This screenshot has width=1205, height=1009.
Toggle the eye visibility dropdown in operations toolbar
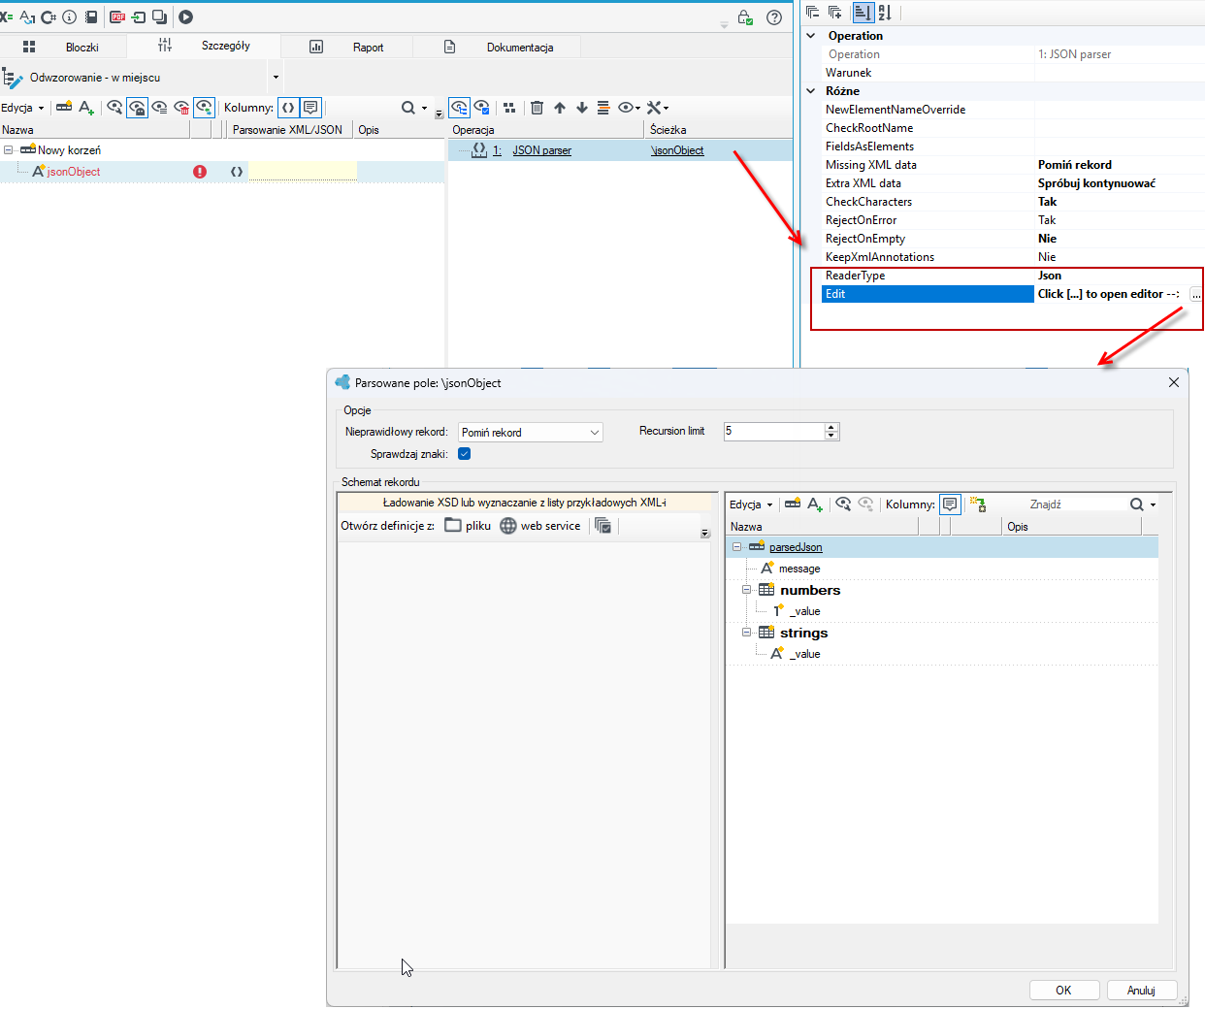630,108
